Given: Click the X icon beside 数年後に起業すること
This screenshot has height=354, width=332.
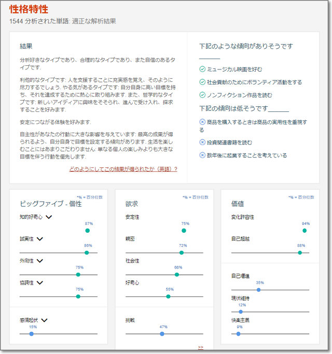Looking at the screenshot, I should [x=202, y=155].
